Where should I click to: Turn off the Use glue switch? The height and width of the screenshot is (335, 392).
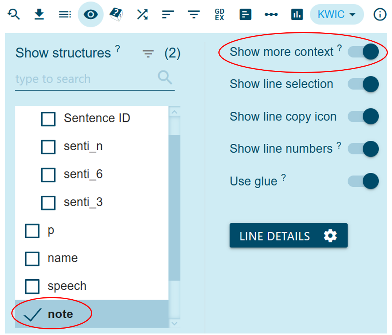pyautogui.click(x=363, y=181)
